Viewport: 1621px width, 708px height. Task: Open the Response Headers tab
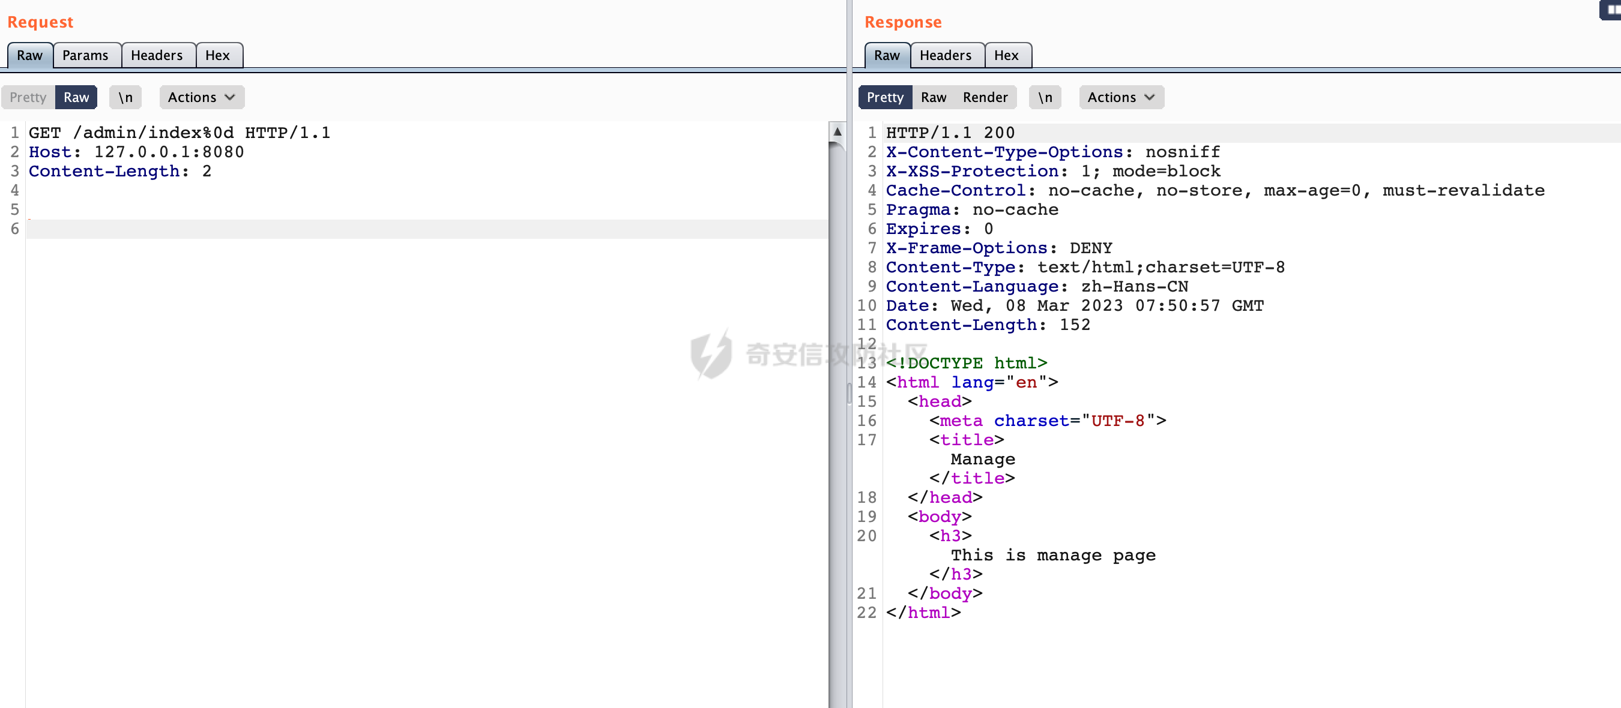[944, 55]
